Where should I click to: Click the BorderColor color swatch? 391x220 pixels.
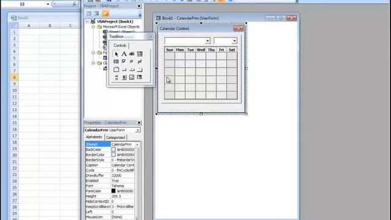click(114, 155)
